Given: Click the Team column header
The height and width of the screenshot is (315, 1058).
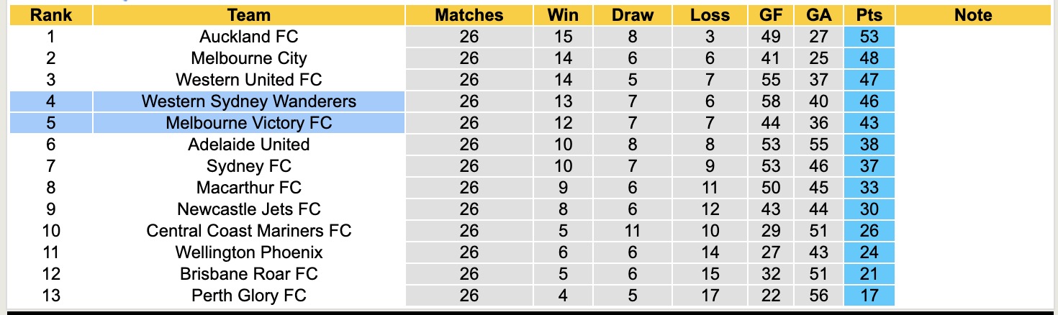Looking at the screenshot, I should point(249,15).
